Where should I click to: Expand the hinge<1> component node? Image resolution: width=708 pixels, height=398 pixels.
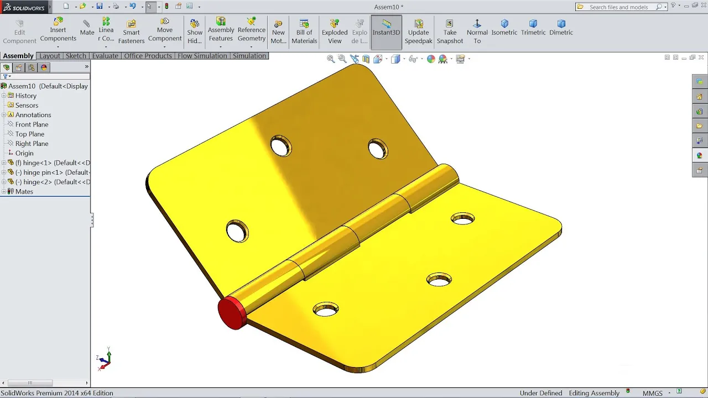pos(4,163)
